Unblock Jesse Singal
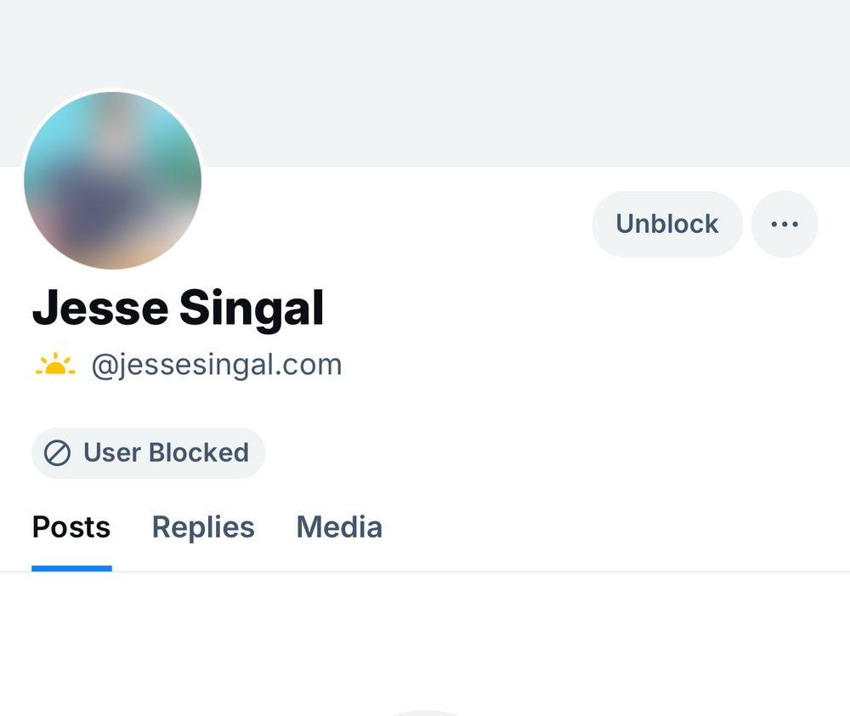 tap(666, 224)
